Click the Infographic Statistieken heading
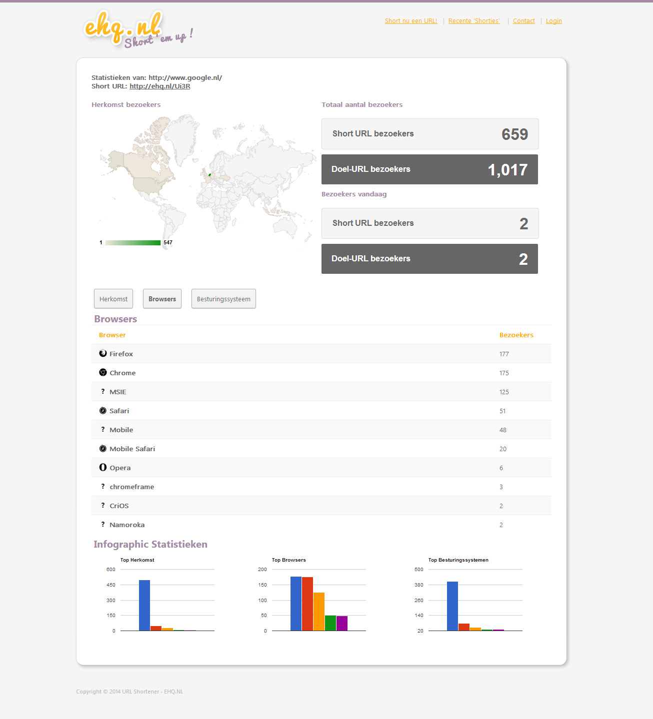 tap(150, 544)
